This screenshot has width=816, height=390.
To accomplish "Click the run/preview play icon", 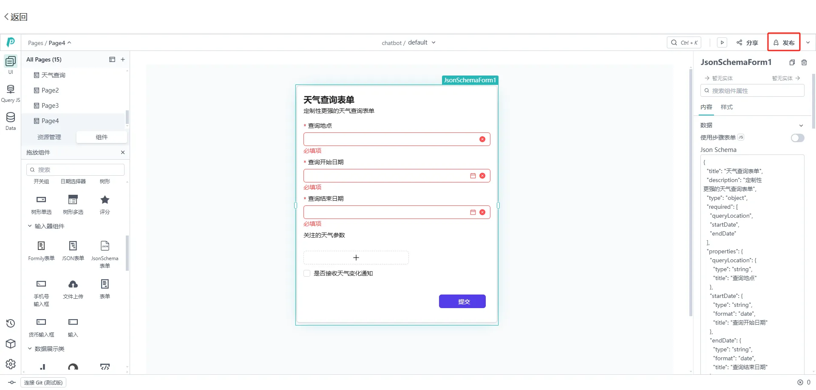I will click(722, 42).
